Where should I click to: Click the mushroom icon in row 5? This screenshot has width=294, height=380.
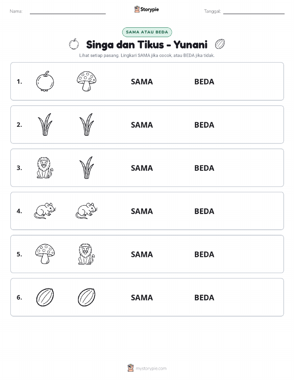tap(45, 254)
